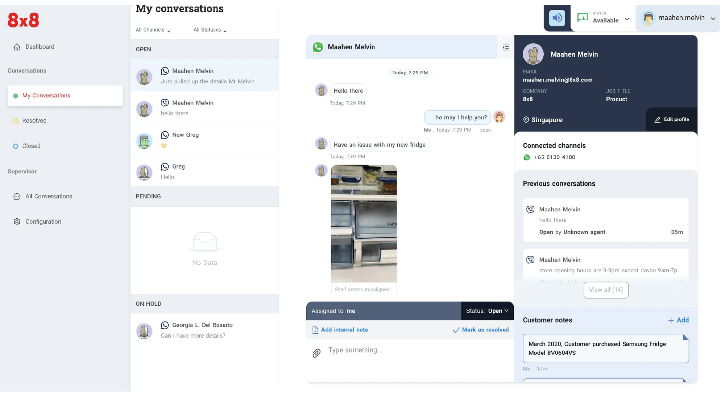Viewport: 725px width, 408px height.
Task: Expand the All Statuses filter
Action: [x=210, y=30]
